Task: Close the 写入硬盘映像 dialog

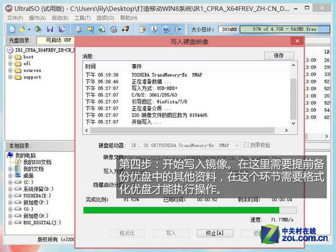Action: point(298,41)
